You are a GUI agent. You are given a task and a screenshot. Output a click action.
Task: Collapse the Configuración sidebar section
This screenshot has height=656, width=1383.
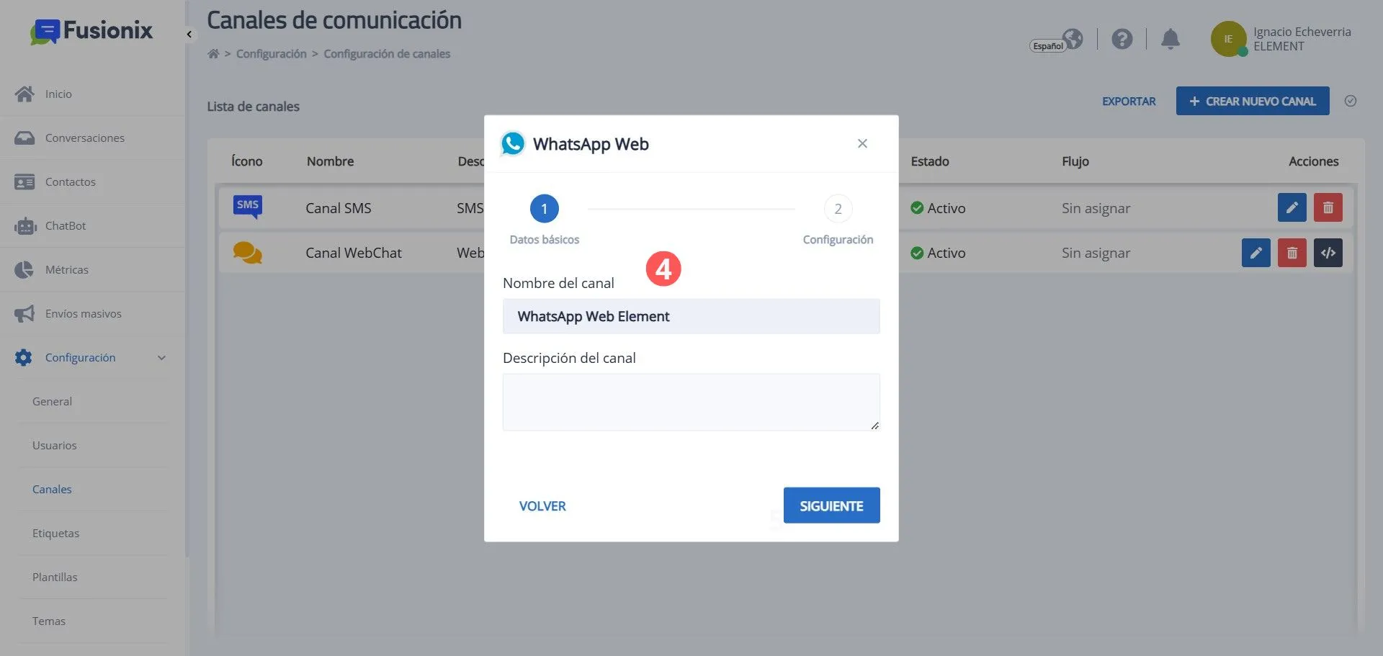pyautogui.click(x=162, y=358)
